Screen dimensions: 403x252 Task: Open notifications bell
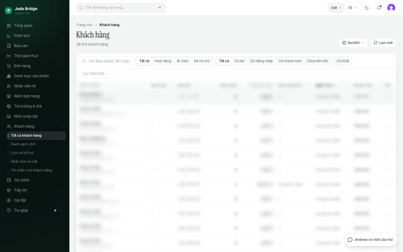pyautogui.click(x=379, y=8)
